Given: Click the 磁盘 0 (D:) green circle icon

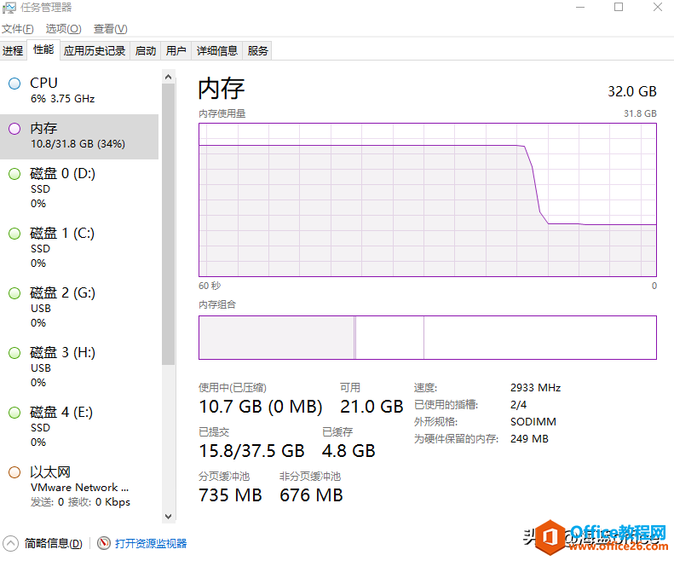Looking at the screenshot, I should tap(14, 174).
